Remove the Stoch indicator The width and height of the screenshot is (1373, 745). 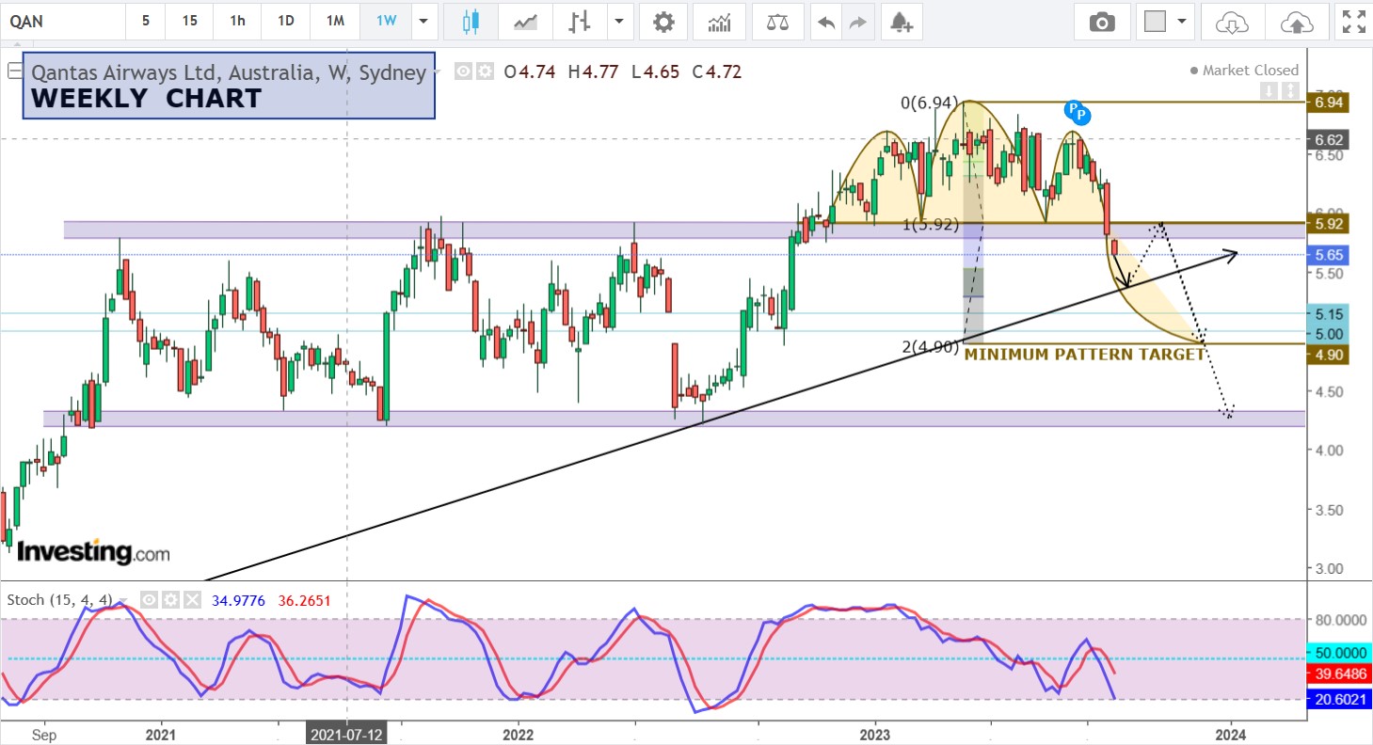(192, 600)
